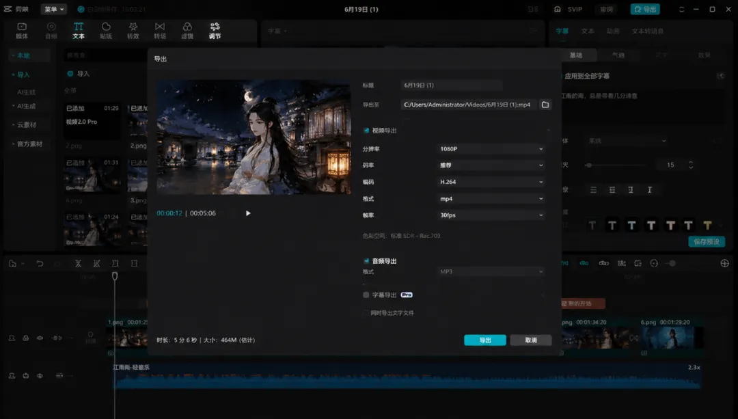The height and width of the screenshot is (419, 738).
Task: Open the font 系统 dropdown in subtitle panel
Action: 627,141
